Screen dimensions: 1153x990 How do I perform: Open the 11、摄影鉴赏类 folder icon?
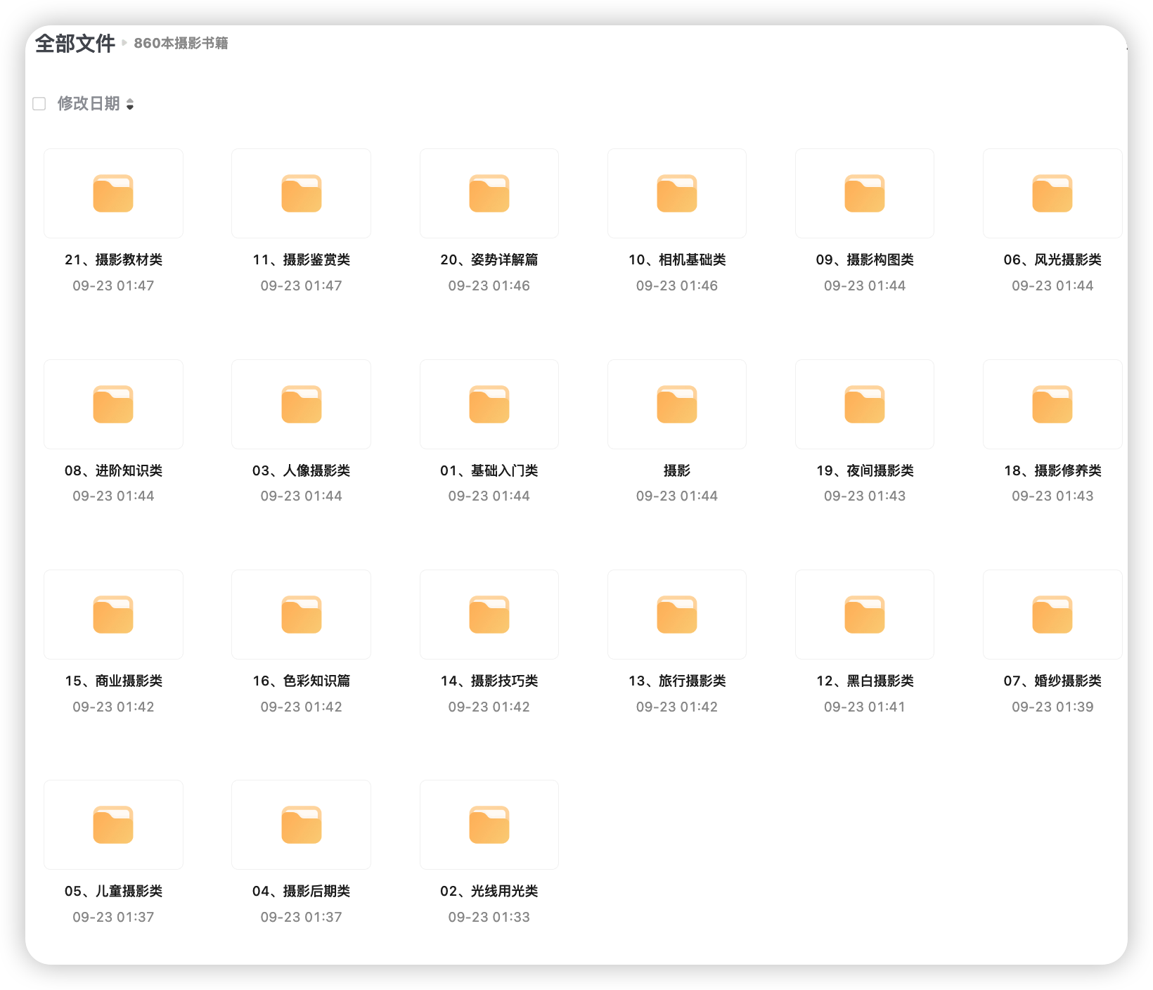[302, 193]
